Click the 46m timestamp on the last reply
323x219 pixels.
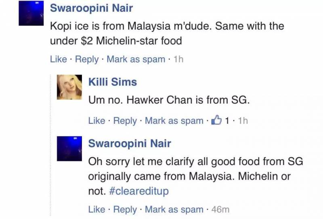220,210
